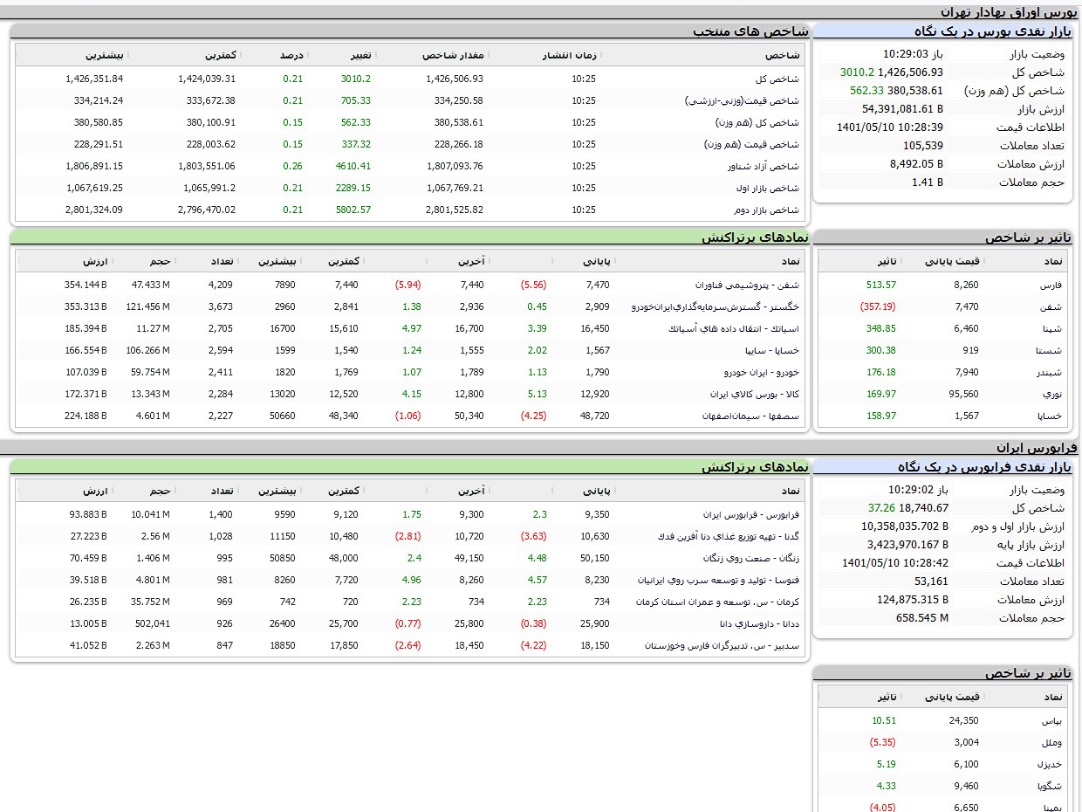Open symbol 'ددانا - داروسازی دانا'
This screenshot has height=812, width=1082.
[760, 623]
